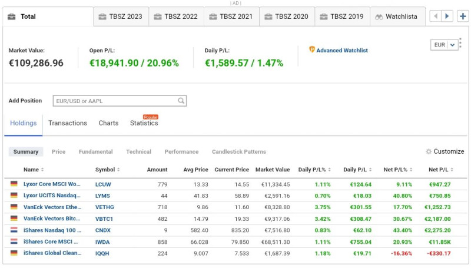The image size is (471, 268).
Task: Click the Total portfolio briefcase icon
Action: (x=11, y=16)
